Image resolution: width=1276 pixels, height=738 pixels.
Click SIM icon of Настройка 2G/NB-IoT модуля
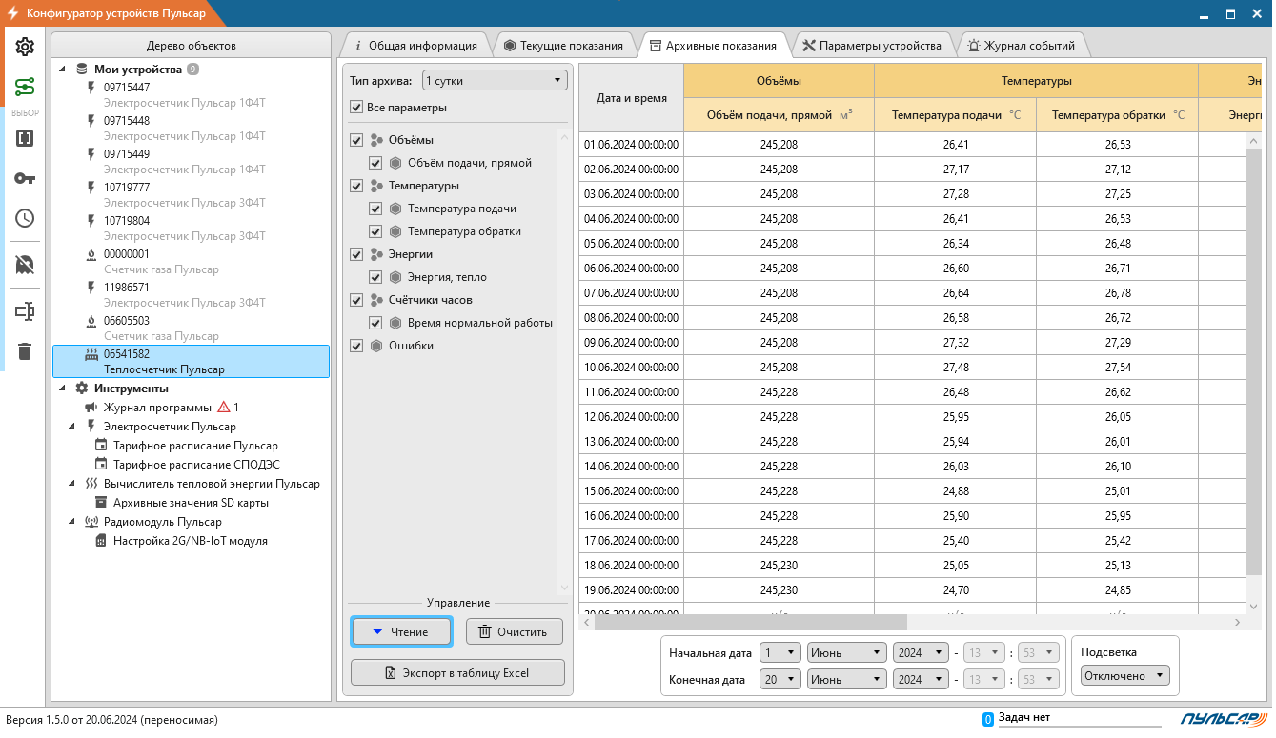101,541
